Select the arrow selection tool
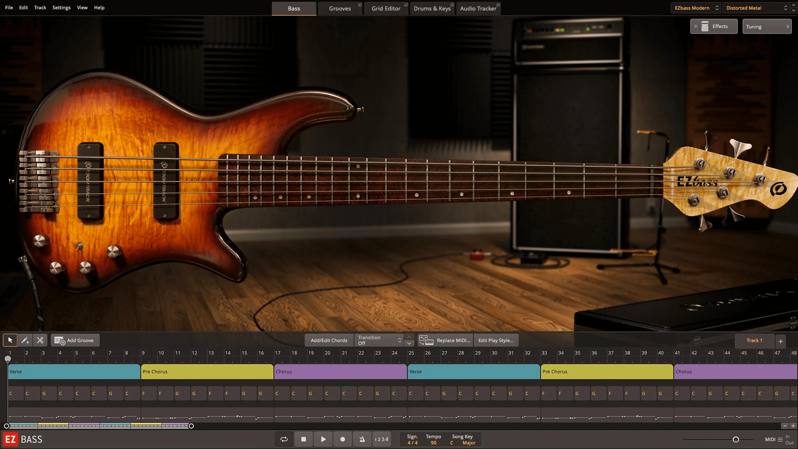 click(10, 340)
